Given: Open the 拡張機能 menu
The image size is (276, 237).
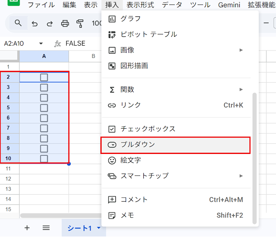Looking at the screenshot, I should [262, 5].
